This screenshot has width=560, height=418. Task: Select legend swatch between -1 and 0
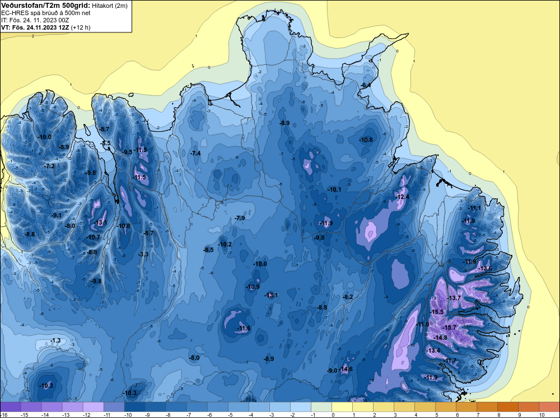(x=321, y=407)
